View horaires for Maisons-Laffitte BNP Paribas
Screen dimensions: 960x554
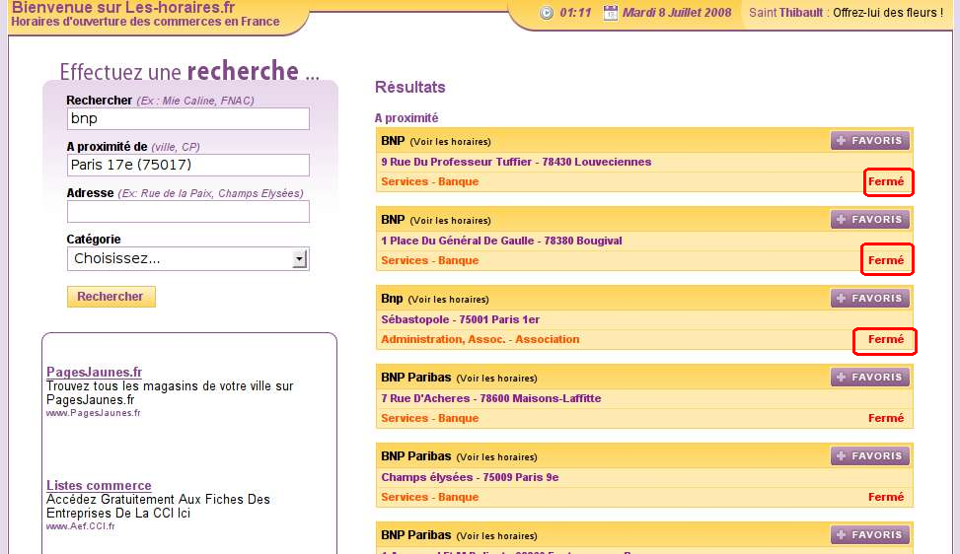(496, 379)
